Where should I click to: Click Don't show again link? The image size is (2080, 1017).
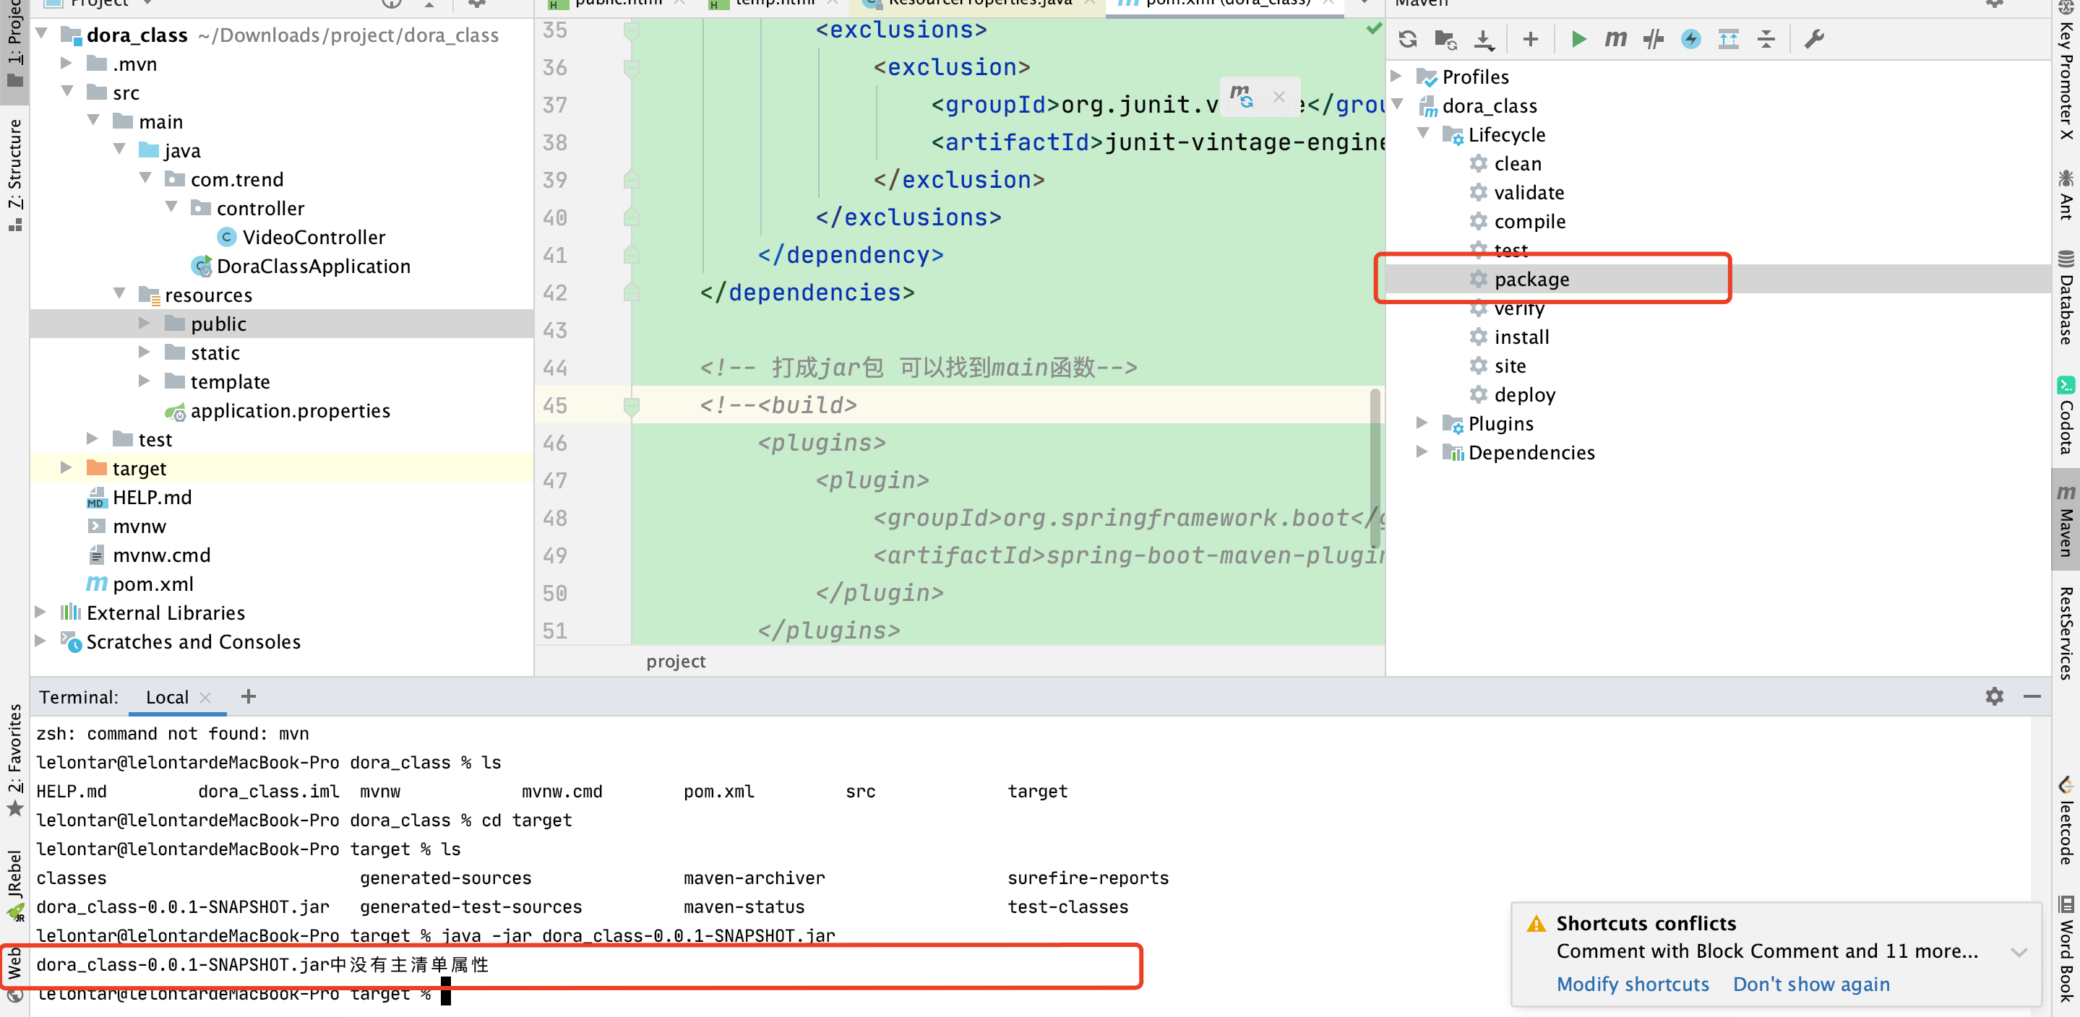click(1810, 984)
